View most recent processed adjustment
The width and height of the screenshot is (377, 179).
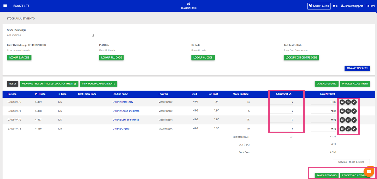tap(49, 84)
